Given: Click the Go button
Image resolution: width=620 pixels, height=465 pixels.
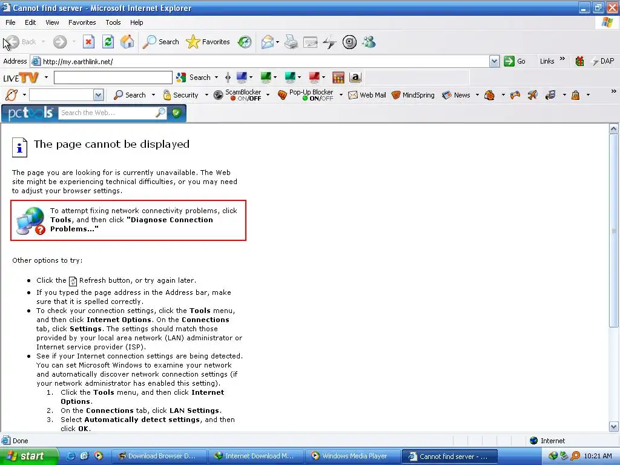Looking at the screenshot, I should click(x=515, y=61).
